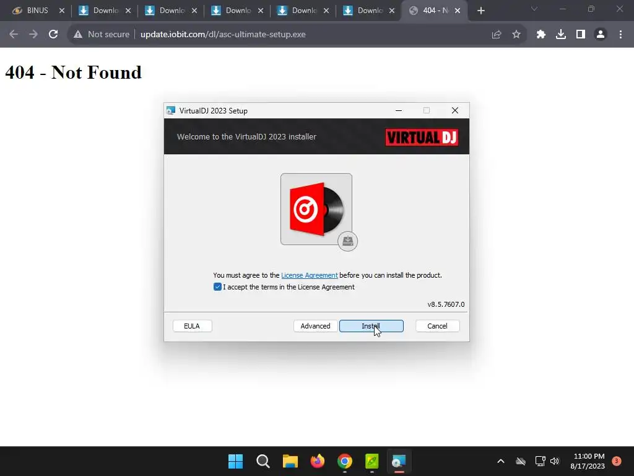This screenshot has height=476, width=634.
Task: Open the License Agreement link
Action: pos(310,275)
